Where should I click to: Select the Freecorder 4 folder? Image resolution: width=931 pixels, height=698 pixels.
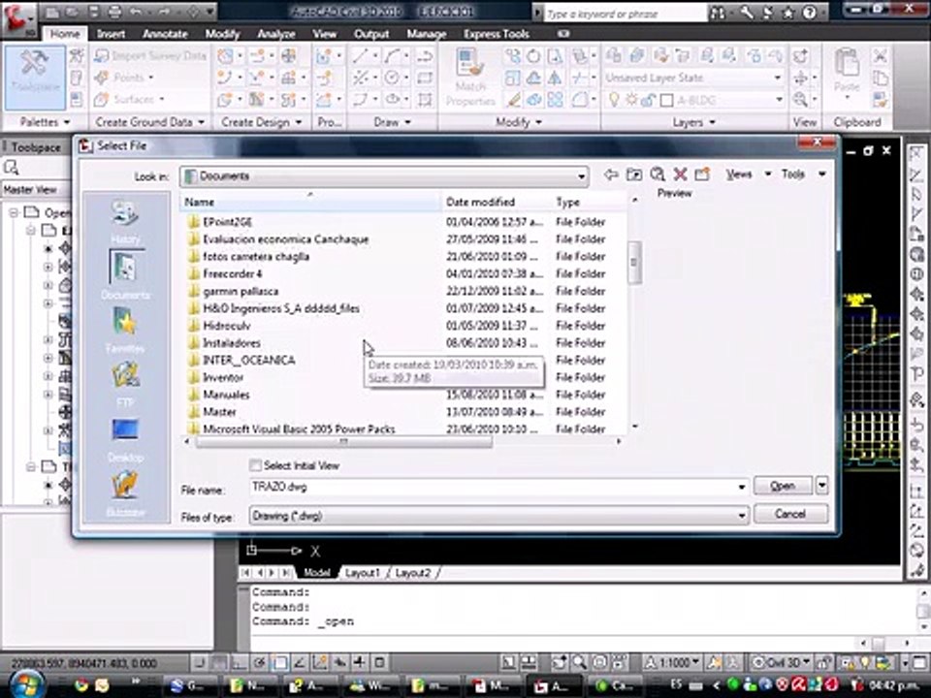[x=232, y=273]
